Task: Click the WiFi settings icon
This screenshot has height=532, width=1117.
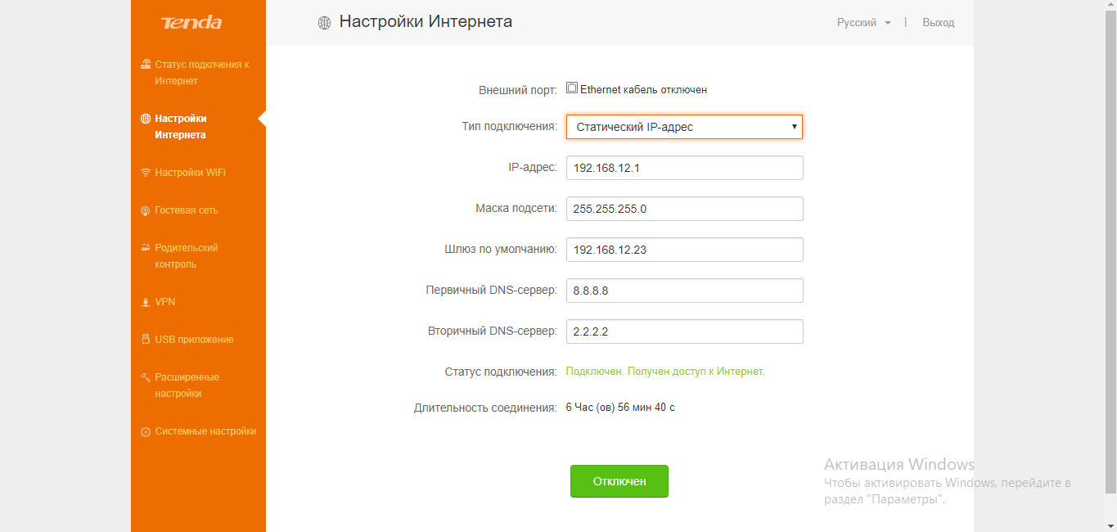Action: [146, 173]
